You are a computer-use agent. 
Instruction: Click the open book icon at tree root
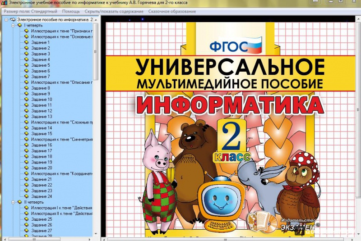pos(13,19)
